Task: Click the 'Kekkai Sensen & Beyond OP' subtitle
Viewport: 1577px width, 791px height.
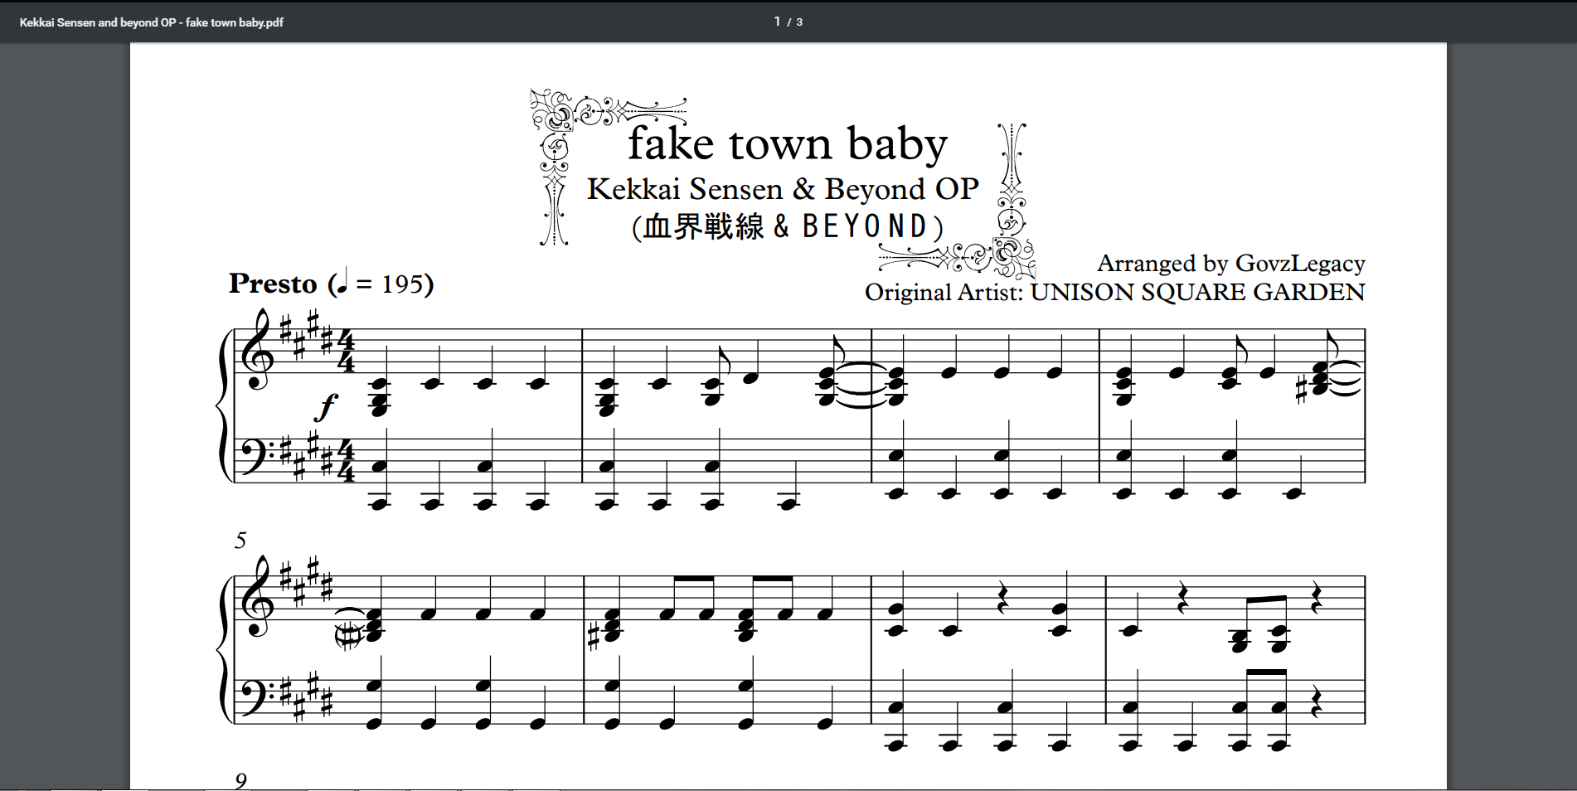Action: tap(783, 189)
